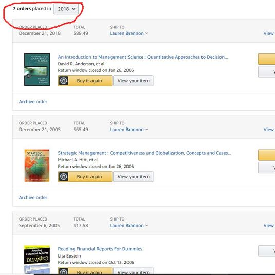The image size is (275, 275).
Task: Click the reorder icon beside Strategic Management Buy it again
Action: click(64, 177)
